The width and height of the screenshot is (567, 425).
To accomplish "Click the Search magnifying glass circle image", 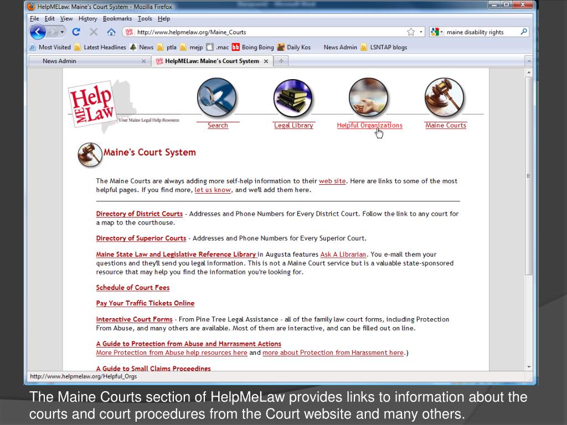I will pyautogui.click(x=217, y=97).
